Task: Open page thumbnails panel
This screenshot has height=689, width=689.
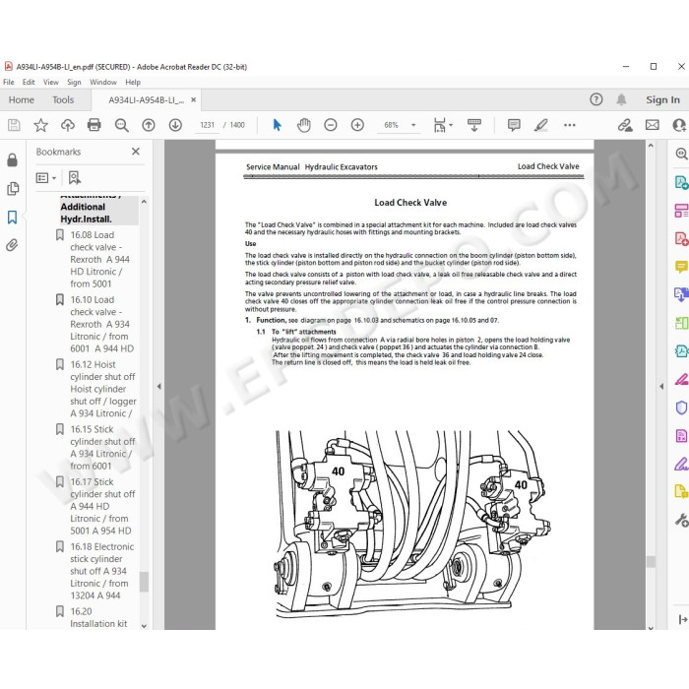Action: pos(13,189)
